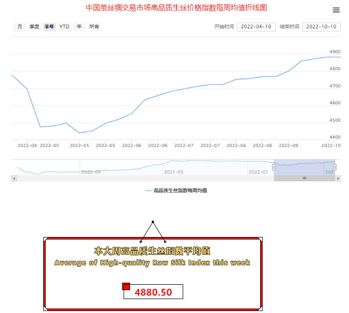Viewport: 349px width, 313px height.
Task: Open the chart hamburger menu
Action: 336,10
